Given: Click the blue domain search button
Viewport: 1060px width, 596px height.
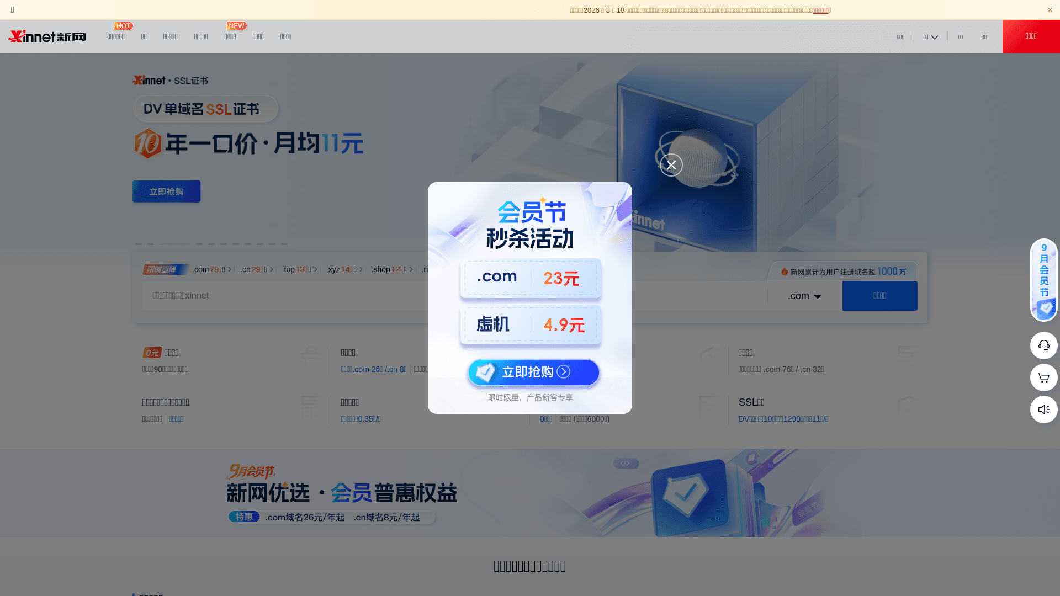Looking at the screenshot, I should pos(880,296).
